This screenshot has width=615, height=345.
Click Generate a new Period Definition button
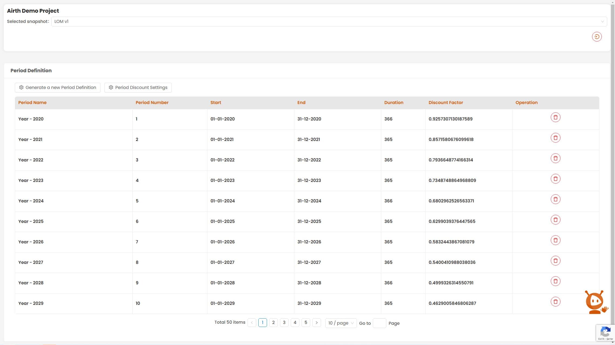(58, 88)
